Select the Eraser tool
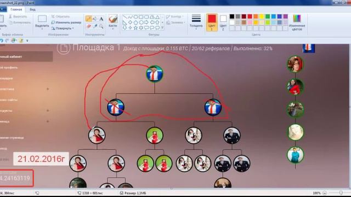 coord(89,26)
